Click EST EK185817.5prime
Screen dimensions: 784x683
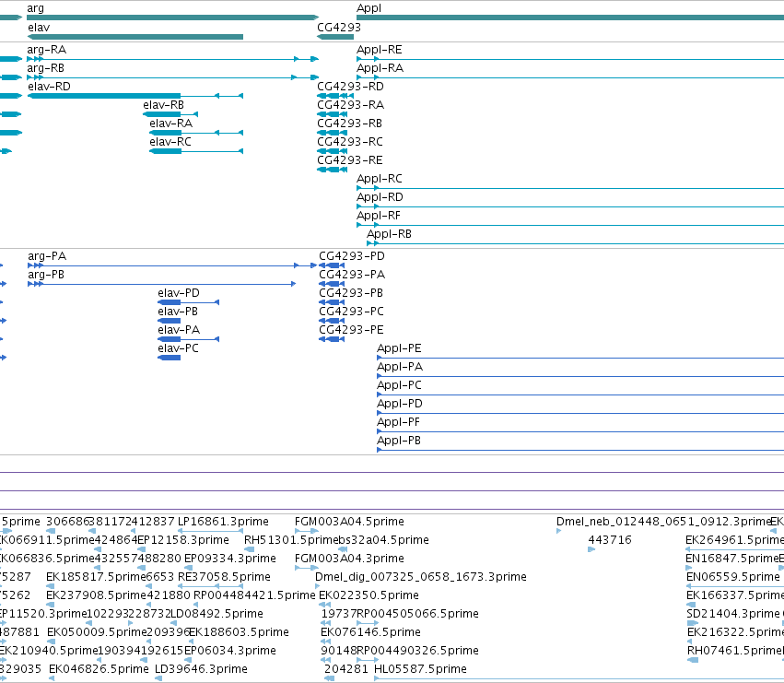click(x=96, y=577)
